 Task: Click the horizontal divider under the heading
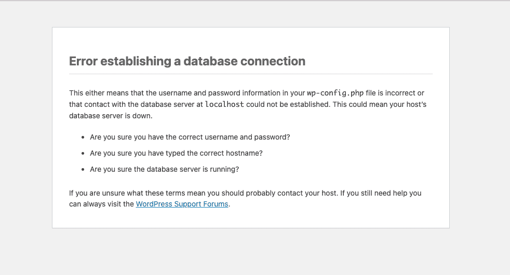(250, 74)
